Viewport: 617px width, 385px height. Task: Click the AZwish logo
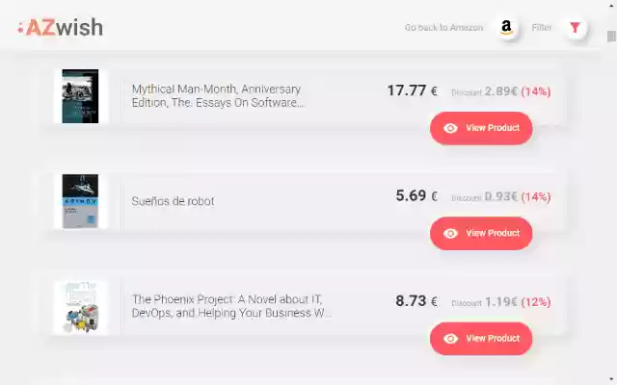(x=60, y=28)
